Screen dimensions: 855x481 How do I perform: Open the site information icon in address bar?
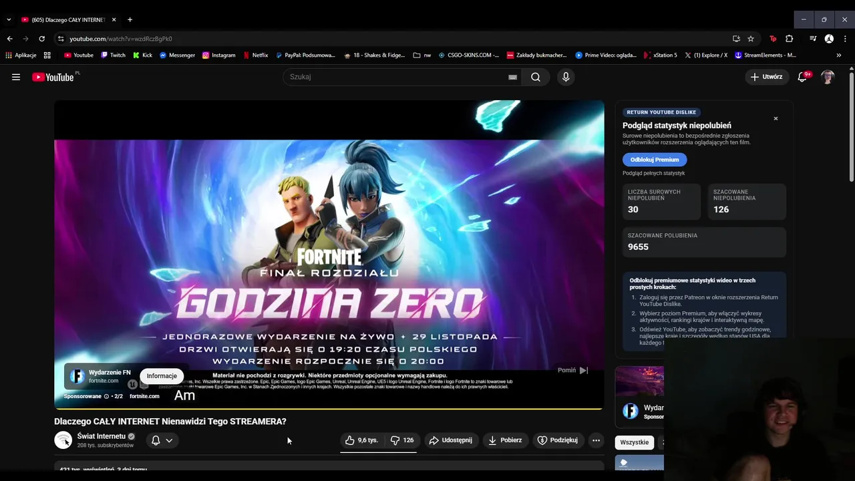click(61, 39)
